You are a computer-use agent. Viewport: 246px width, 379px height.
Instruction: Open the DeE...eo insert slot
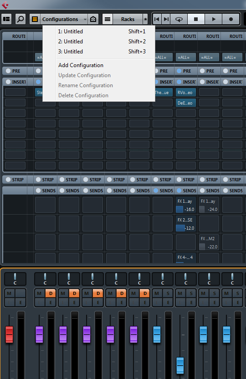point(185,103)
